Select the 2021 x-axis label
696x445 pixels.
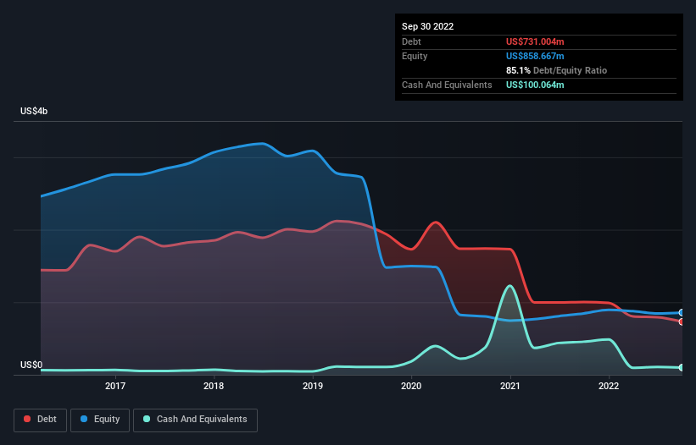pos(510,386)
